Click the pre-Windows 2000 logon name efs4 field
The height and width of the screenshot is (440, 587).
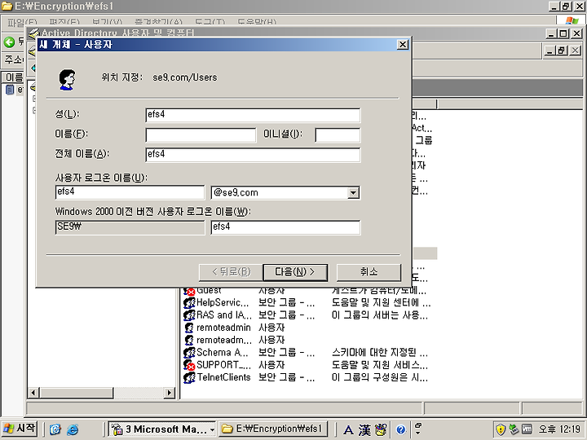click(285, 227)
